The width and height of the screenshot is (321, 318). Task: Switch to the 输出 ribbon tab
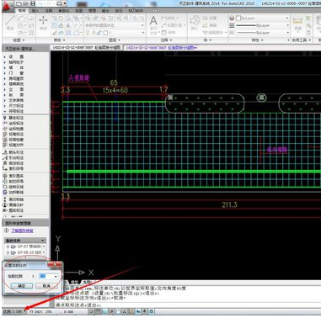coord(105,11)
